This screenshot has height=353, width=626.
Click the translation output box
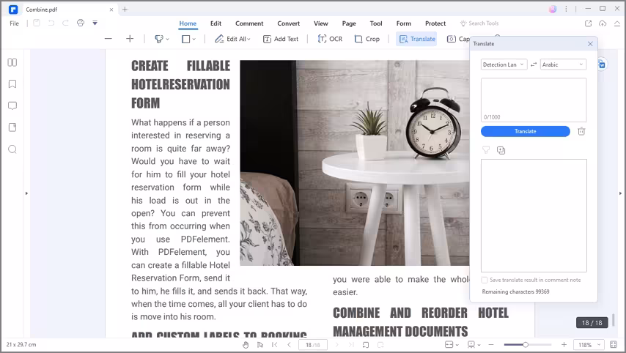(534, 215)
